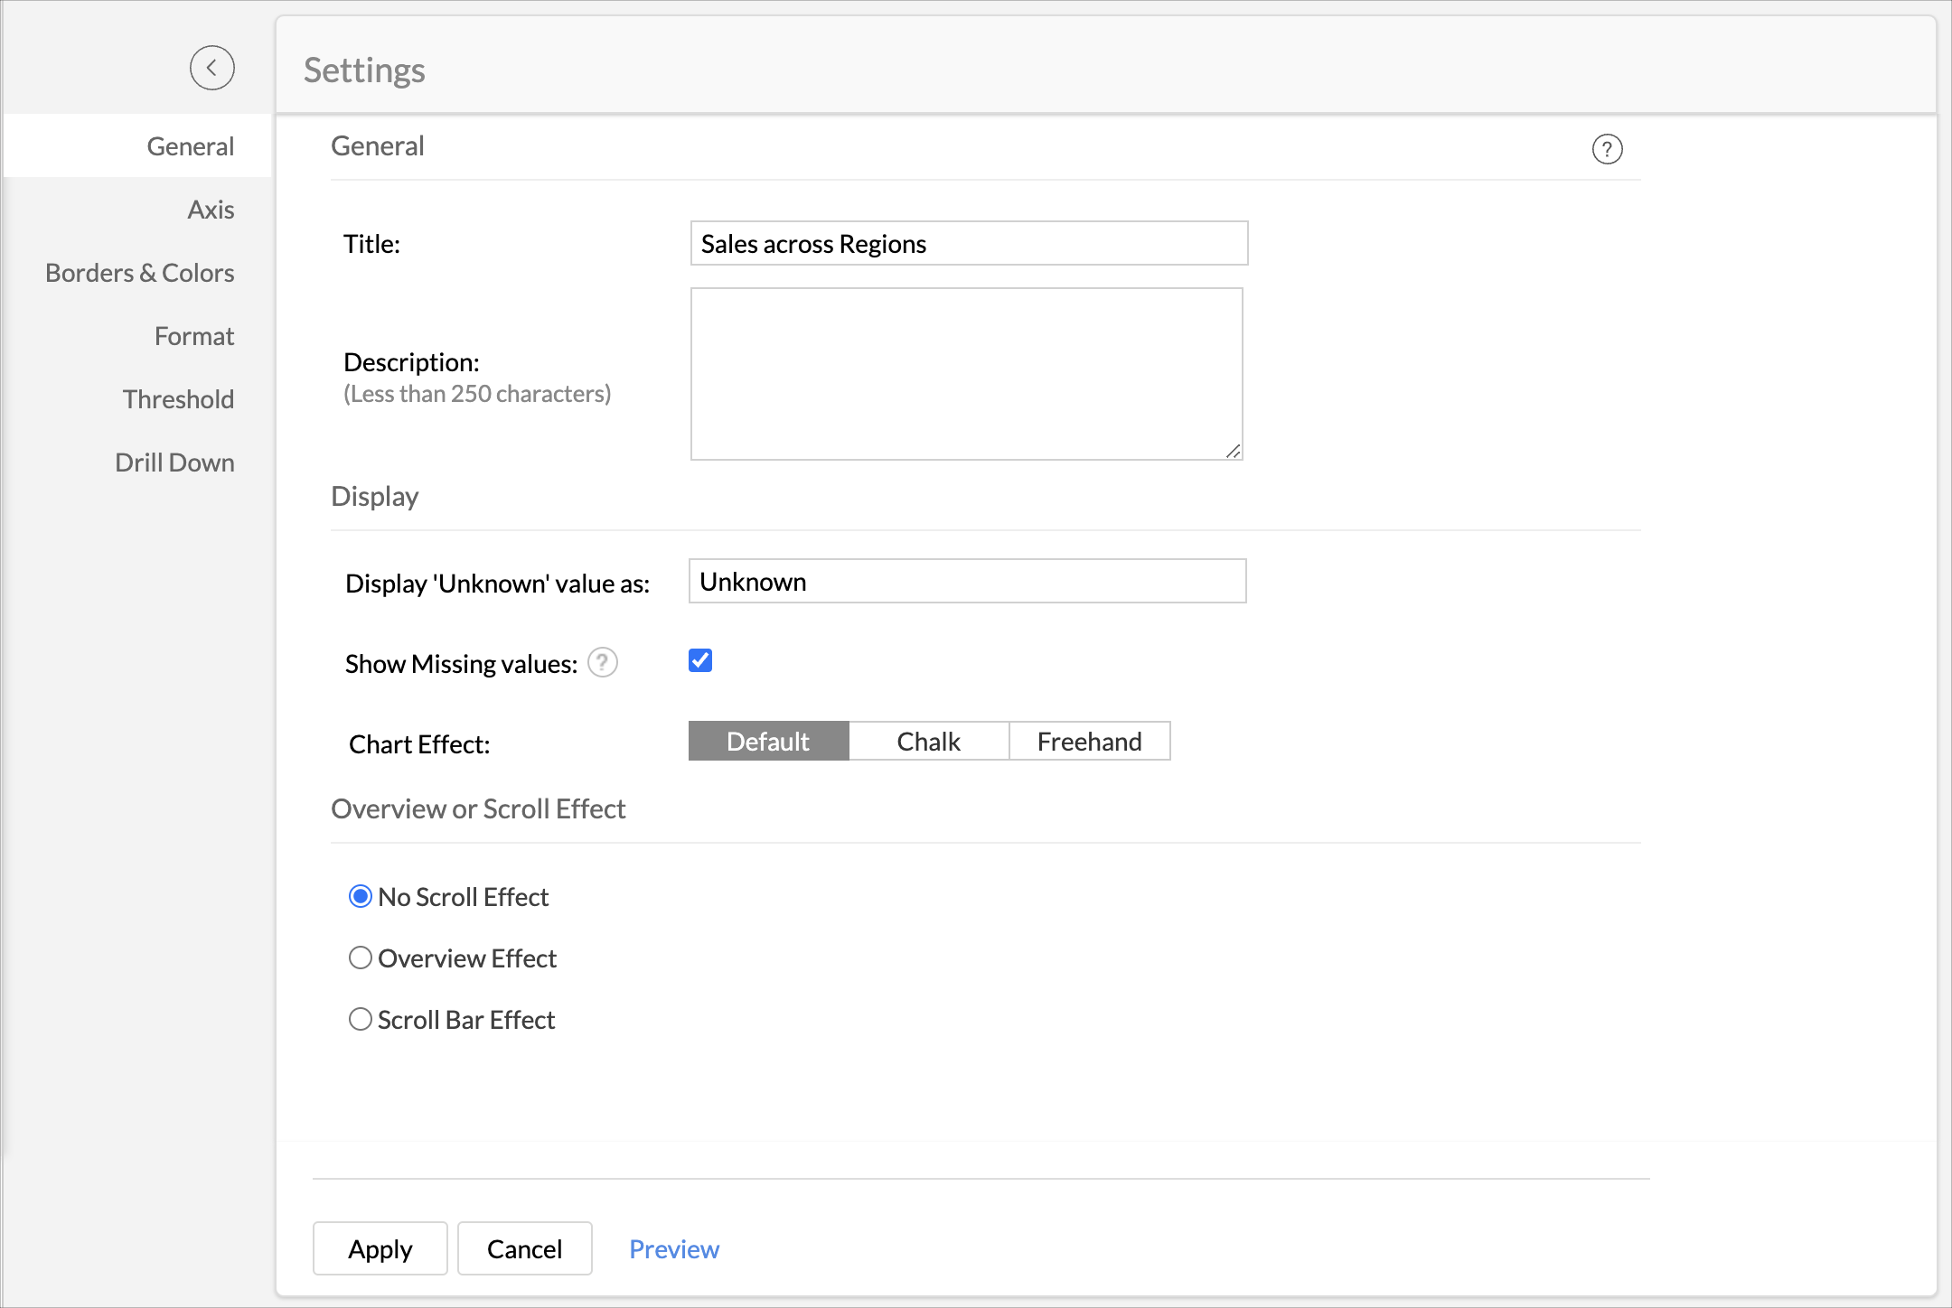The height and width of the screenshot is (1308, 1952).
Task: Click the back arrow circle icon
Action: (x=212, y=68)
